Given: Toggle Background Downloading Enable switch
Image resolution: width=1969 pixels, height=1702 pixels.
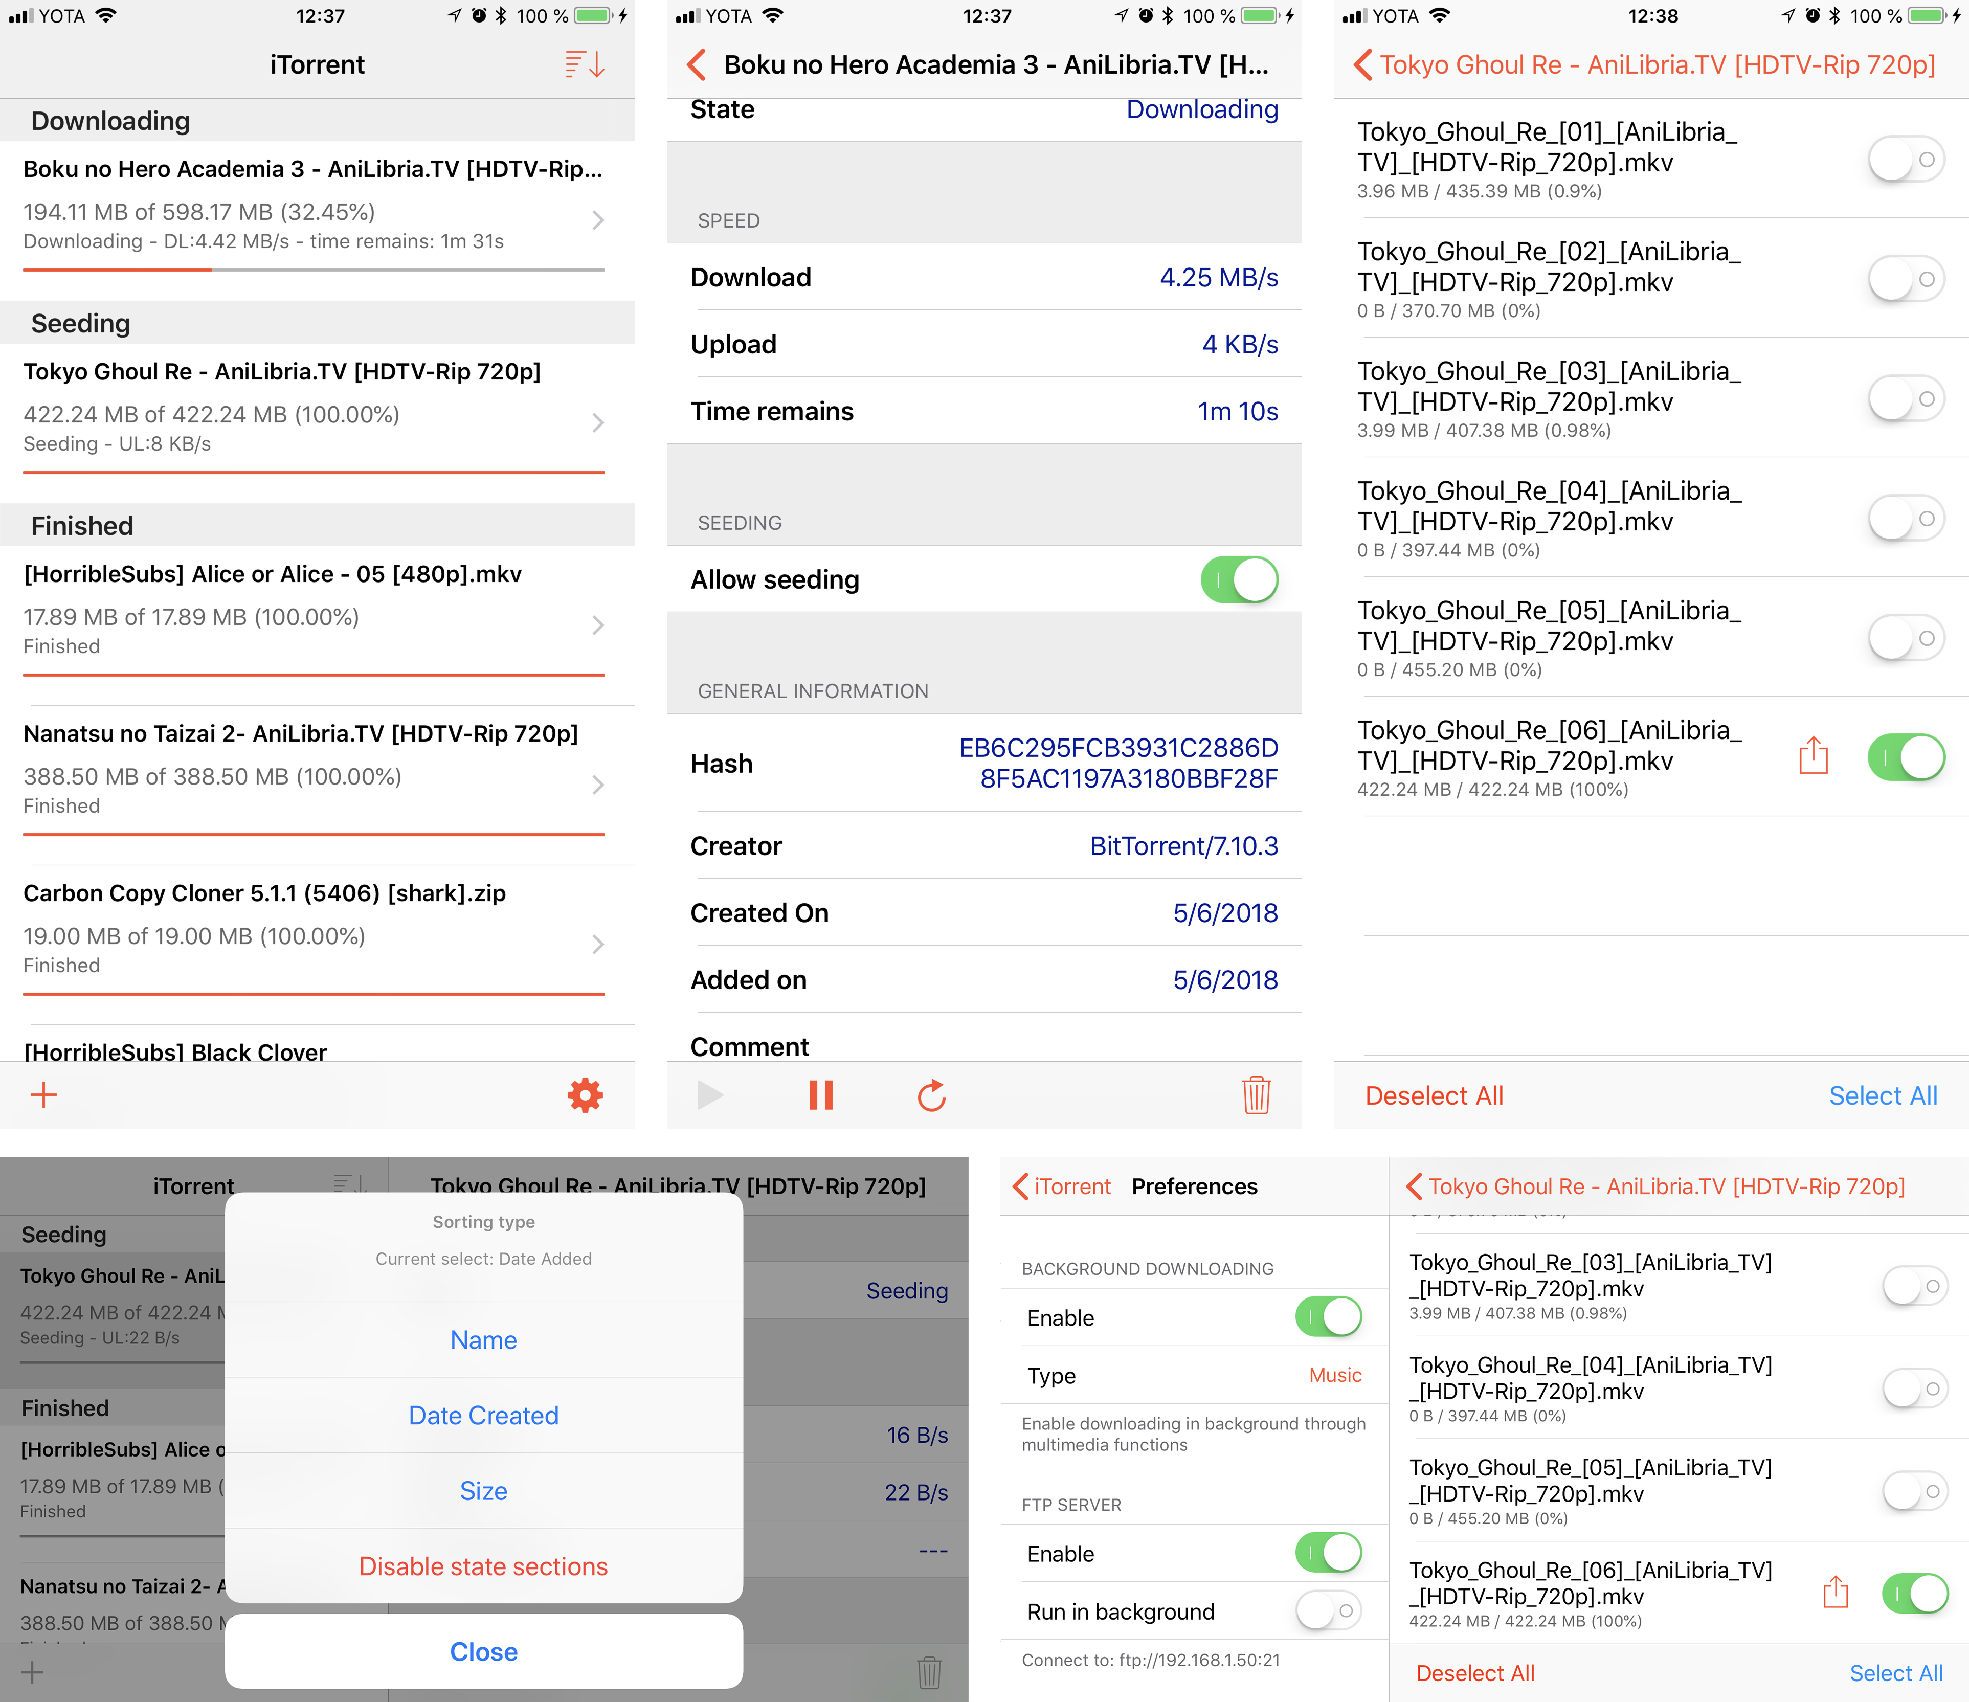Looking at the screenshot, I should pyautogui.click(x=1329, y=1317).
